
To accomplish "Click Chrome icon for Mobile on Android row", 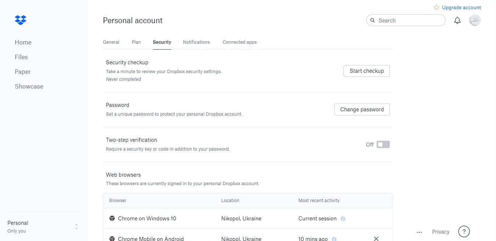I will (x=112, y=239).
